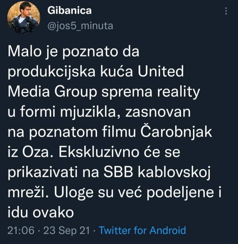Image resolution: width=238 pixels, height=244 pixels.
Task: Click the tweet's first line 'Malo je poznato da'
Action: pos(73,51)
